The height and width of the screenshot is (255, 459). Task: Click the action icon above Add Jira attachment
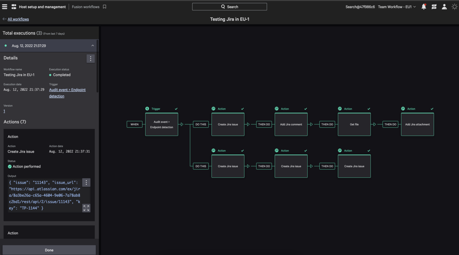(x=403, y=109)
